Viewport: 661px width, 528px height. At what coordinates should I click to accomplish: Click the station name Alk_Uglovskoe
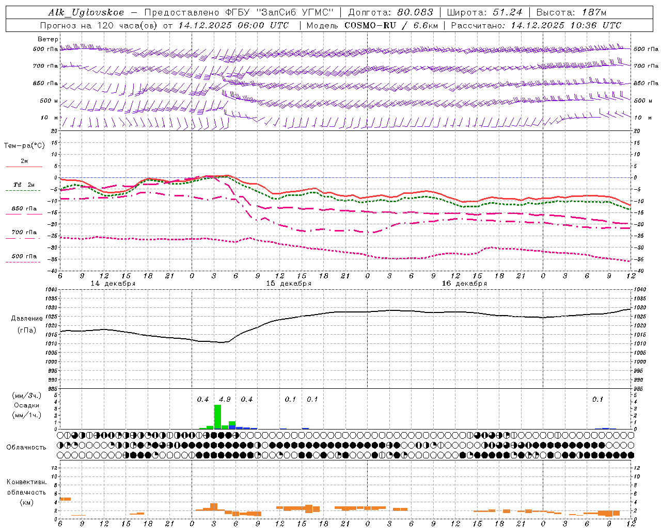(x=86, y=12)
